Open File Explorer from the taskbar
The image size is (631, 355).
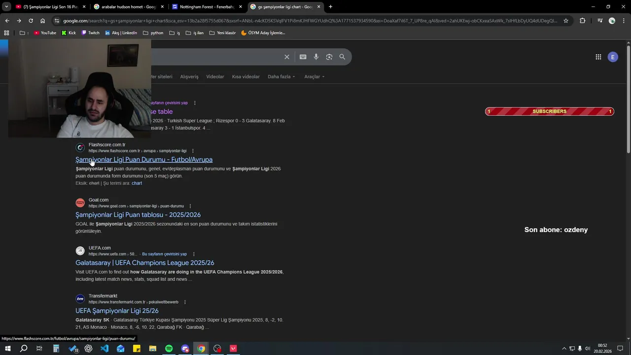click(153, 349)
